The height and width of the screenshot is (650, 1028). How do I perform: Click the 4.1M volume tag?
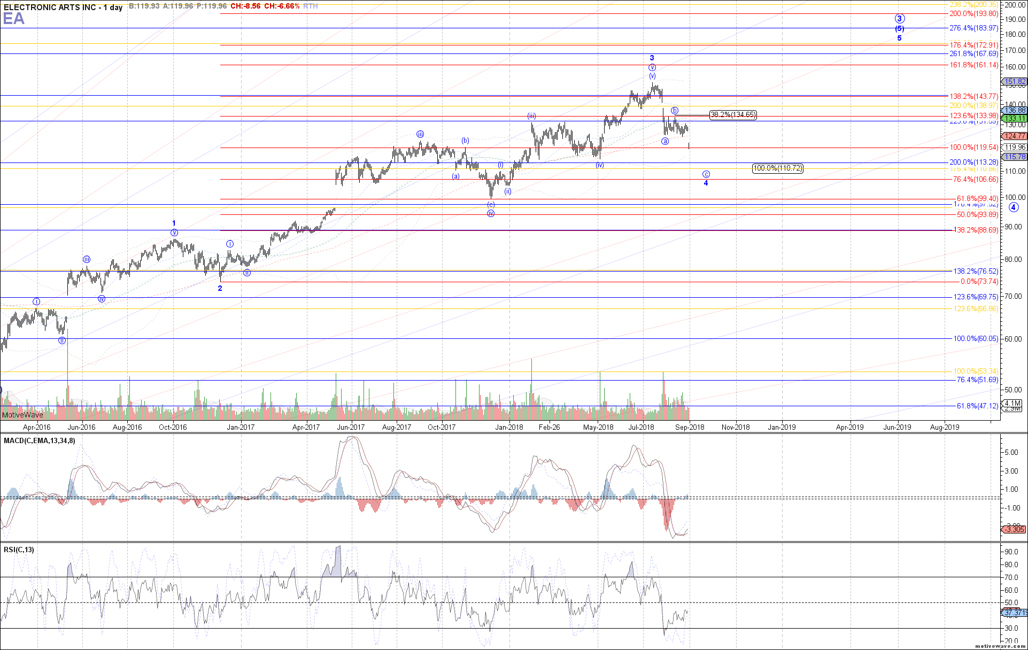pos(1012,403)
